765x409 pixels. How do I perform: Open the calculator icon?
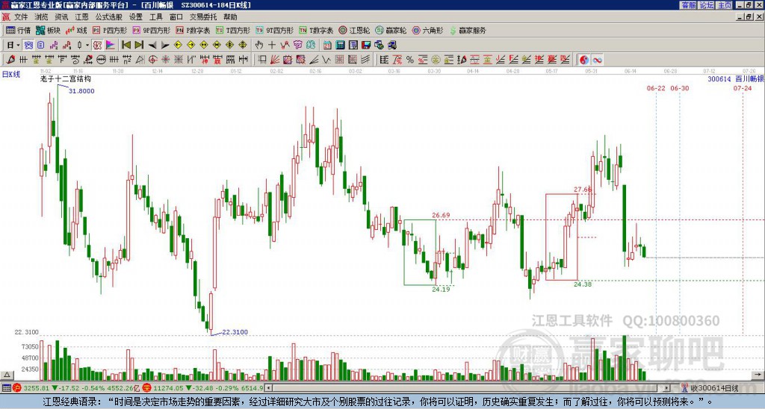[340, 46]
